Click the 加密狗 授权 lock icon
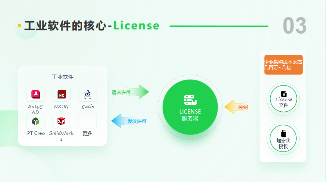Image resolution: width=326 pixels, height=182 pixels. 284,134
